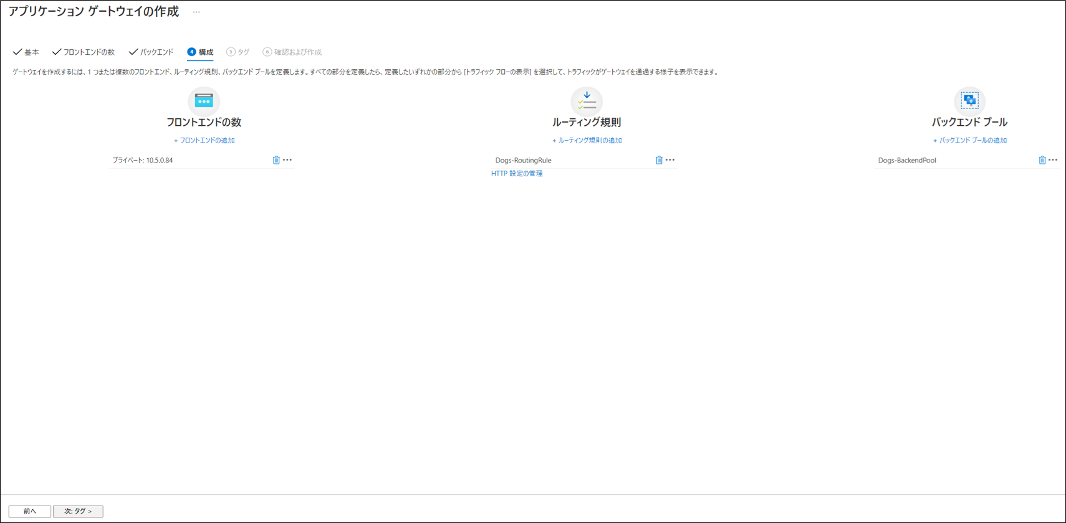This screenshot has width=1066, height=523.
Task: Go to the 基本 tab
Action: 26,52
